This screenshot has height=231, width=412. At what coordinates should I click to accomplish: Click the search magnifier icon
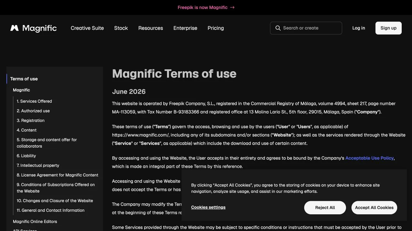(x=278, y=28)
